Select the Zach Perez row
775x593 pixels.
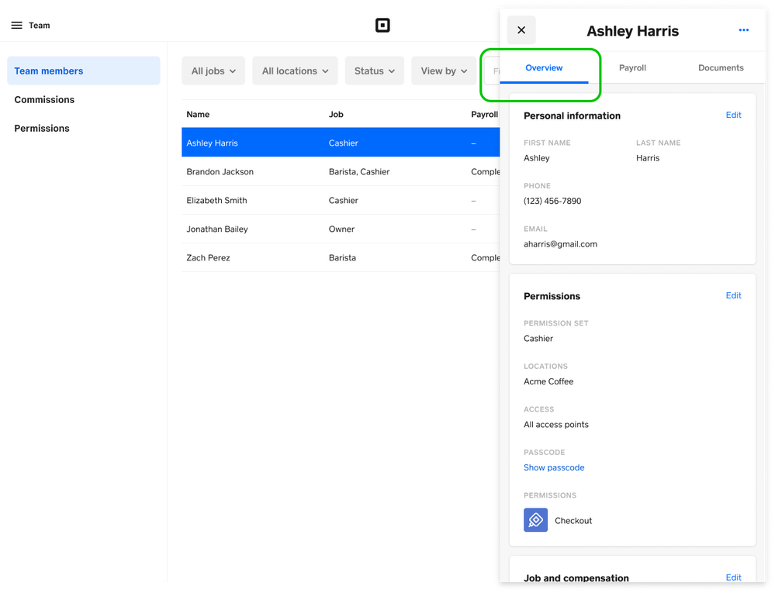coord(208,258)
